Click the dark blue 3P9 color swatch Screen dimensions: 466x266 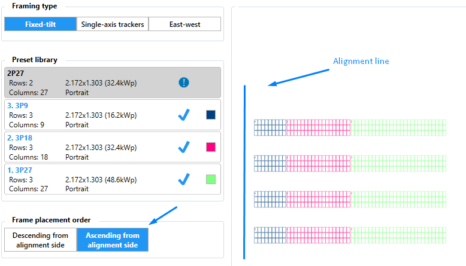pos(211,114)
